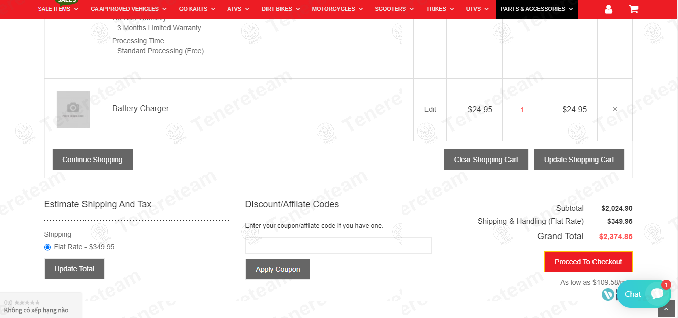The image size is (678, 318).
Task: Expand the Trikes menu
Action: 440,9
